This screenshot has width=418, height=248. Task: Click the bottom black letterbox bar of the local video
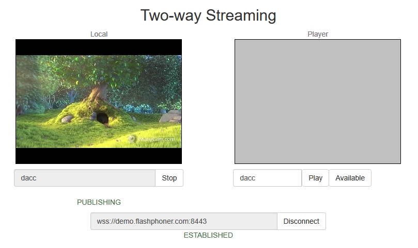click(x=99, y=156)
